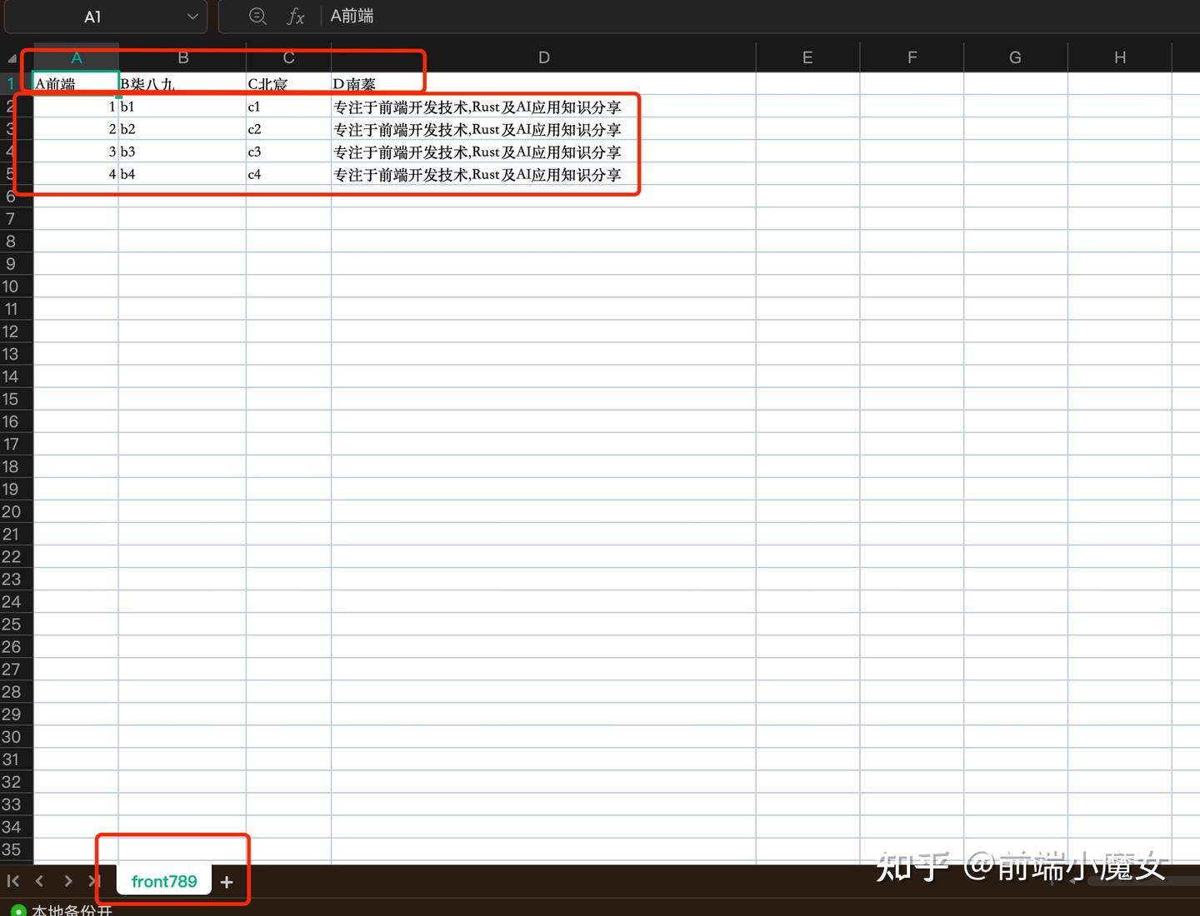The width and height of the screenshot is (1200, 916).
Task: Add a new worksheet with the plus icon
Action: pos(226,882)
